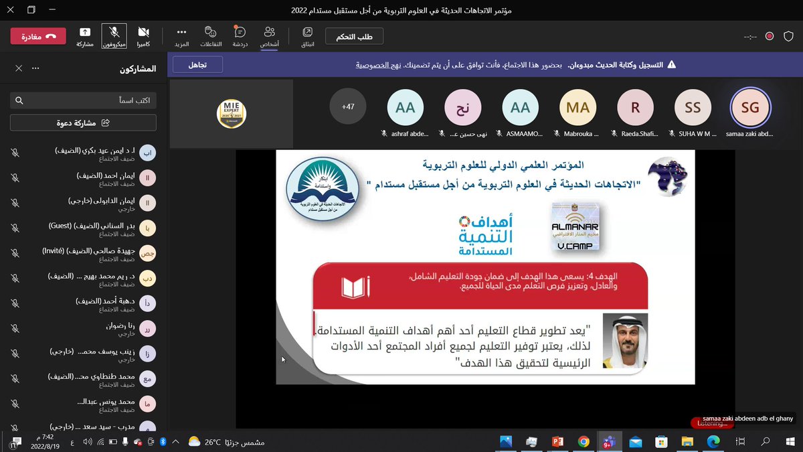Click the taskbar search magnifier
Image resolution: width=803 pixels, height=452 pixels.
click(x=765, y=442)
